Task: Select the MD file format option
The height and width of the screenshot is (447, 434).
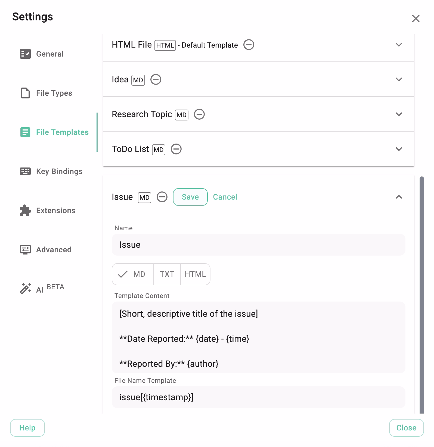Action: pos(133,274)
